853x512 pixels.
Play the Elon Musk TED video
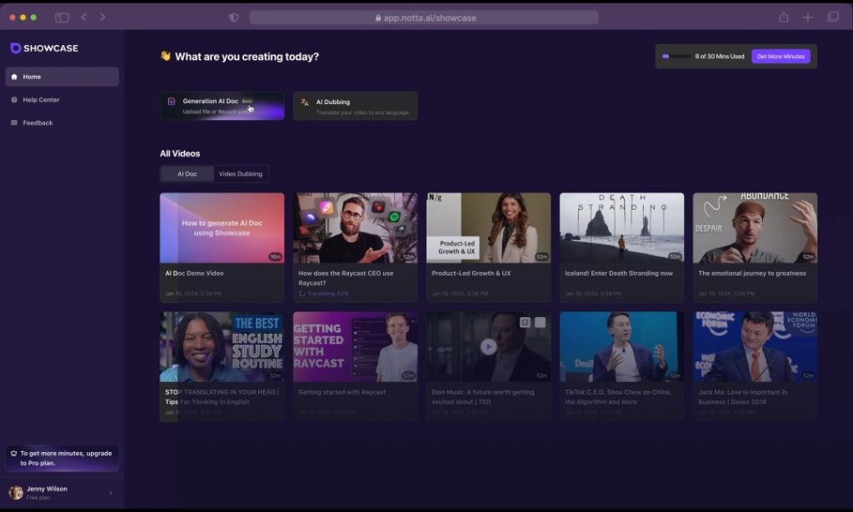(488, 346)
